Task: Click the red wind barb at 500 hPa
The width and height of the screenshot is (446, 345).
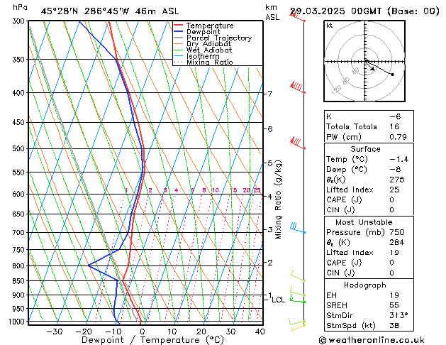Action: (x=298, y=143)
